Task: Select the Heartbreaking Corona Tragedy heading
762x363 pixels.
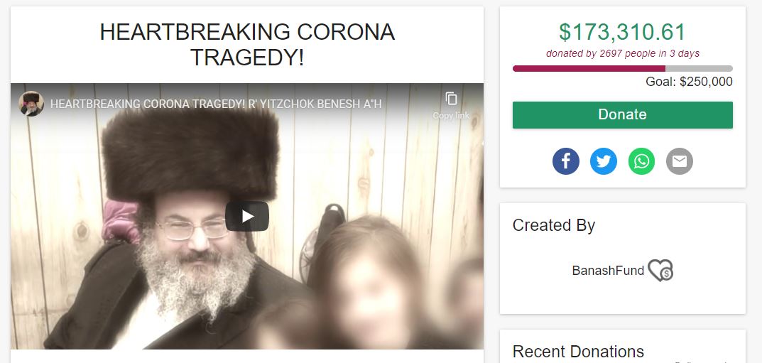Action: (x=247, y=45)
